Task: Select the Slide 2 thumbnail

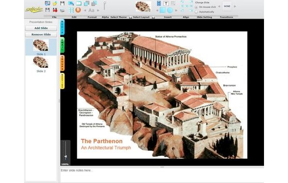Action: [41, 65]
